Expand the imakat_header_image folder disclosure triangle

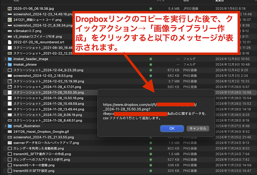click(x=5, y=59)
